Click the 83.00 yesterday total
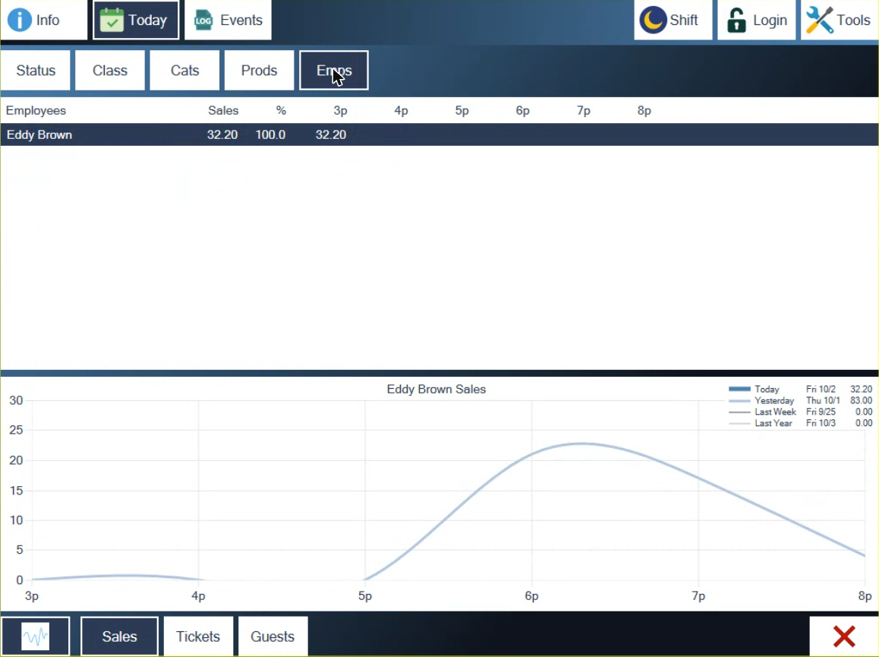The width and height of the screenshot is (879, 657). point(861,400)
